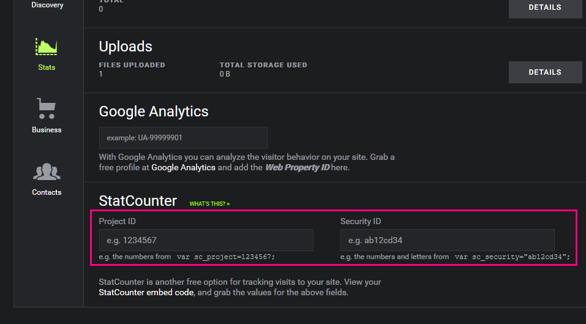Screen dimensions: 586x324
Task: Click the topmost DETAILS button
Action: point(544,7)
